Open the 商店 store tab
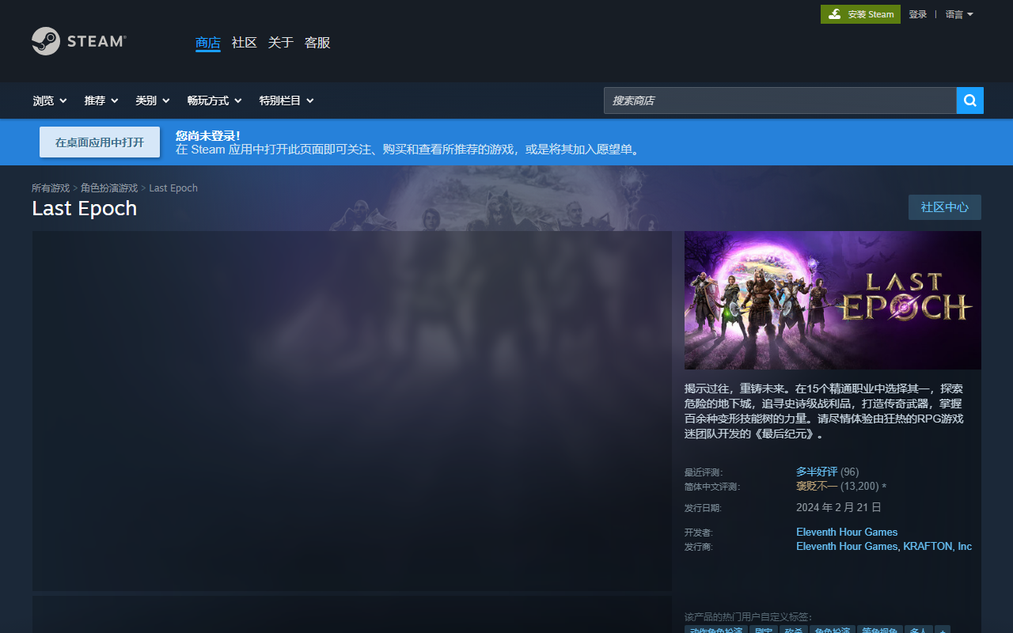This screenshot has height=633, width=1013. [208, 43]
